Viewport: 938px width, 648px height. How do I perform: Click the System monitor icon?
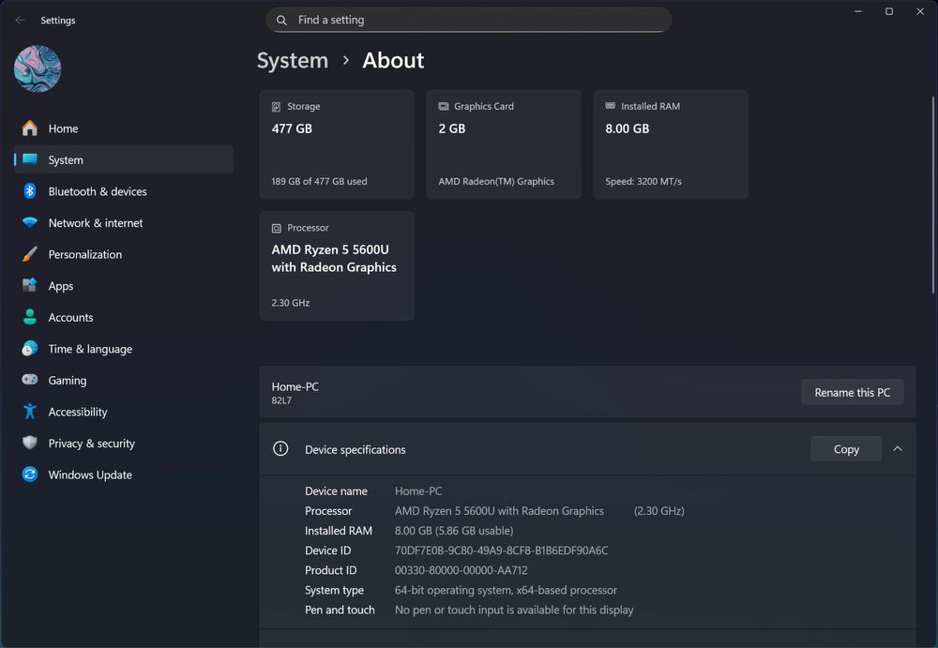click(x=29, y=159)
